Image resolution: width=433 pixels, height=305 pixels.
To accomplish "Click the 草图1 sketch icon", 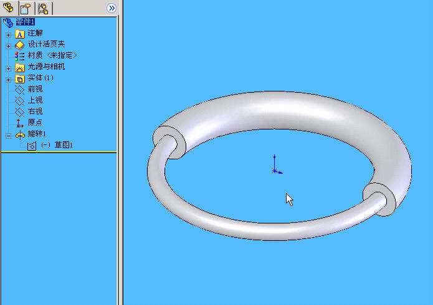I will [x=32, y=146].
